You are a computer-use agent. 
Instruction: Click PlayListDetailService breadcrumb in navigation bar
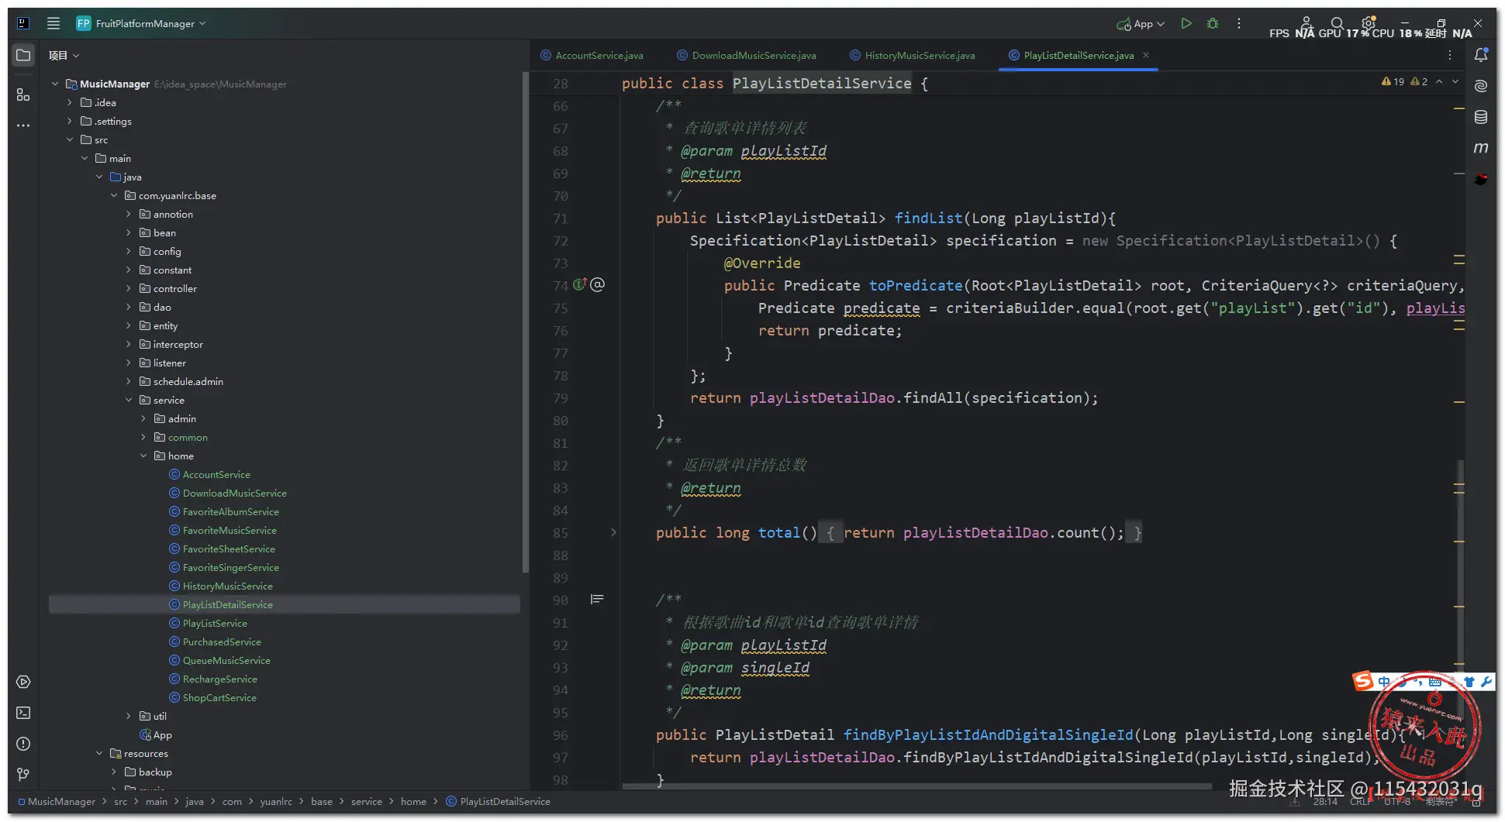coord(498,801)
